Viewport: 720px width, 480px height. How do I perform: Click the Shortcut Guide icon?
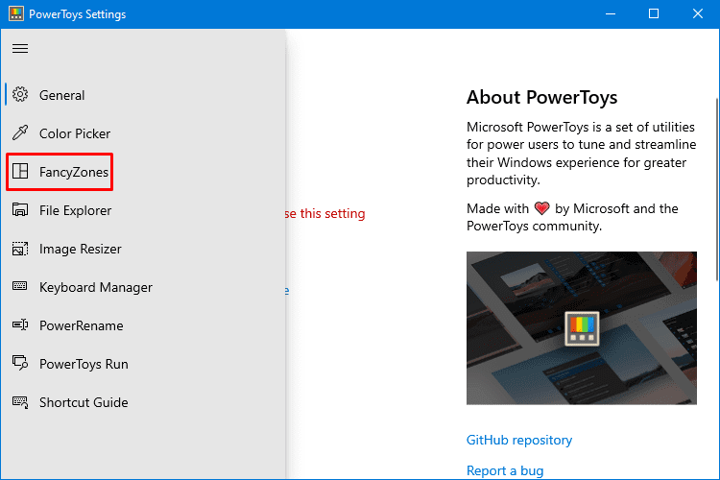click(20, 402)
